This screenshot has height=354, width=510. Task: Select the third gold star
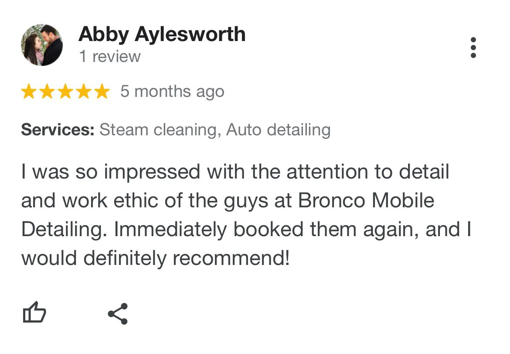65,92
